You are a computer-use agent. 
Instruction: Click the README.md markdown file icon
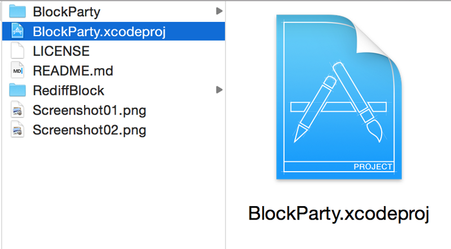[x=17, y=71]
